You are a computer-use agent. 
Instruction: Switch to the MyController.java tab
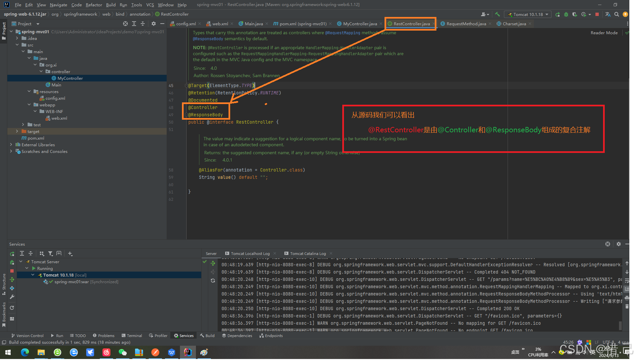[360, 24]
